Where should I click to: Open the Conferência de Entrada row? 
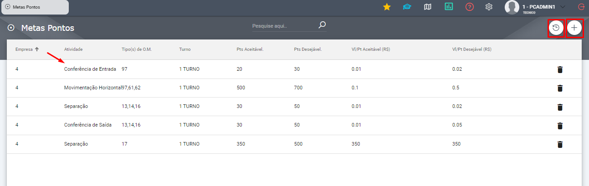click(294, 69)
